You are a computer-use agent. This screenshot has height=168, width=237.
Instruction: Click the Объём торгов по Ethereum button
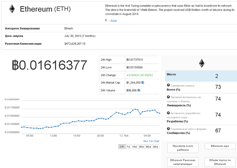pos(220,162)
